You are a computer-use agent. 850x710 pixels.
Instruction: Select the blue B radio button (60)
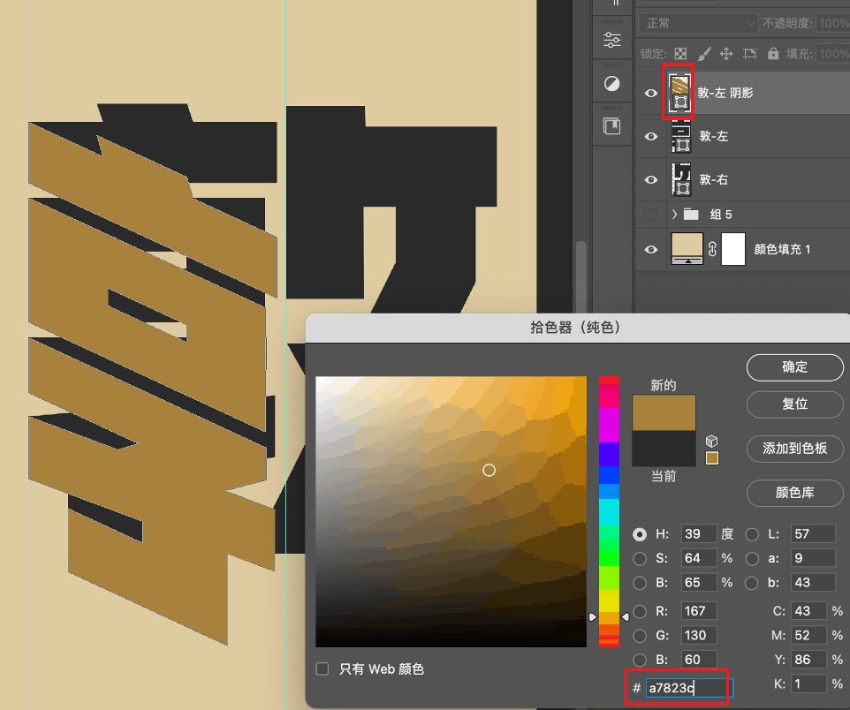640,660
